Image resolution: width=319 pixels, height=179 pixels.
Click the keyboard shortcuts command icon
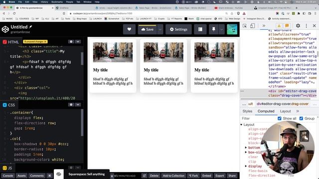[x=49, y=176]
